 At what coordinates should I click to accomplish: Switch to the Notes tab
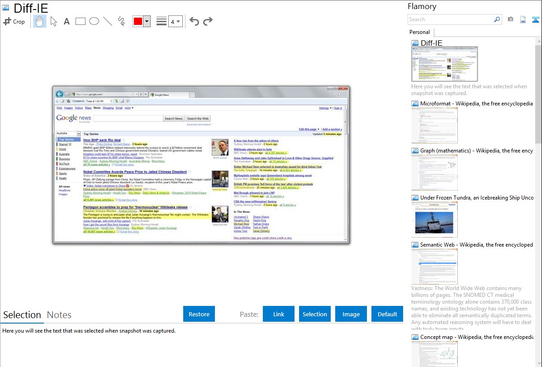(59, 315)
